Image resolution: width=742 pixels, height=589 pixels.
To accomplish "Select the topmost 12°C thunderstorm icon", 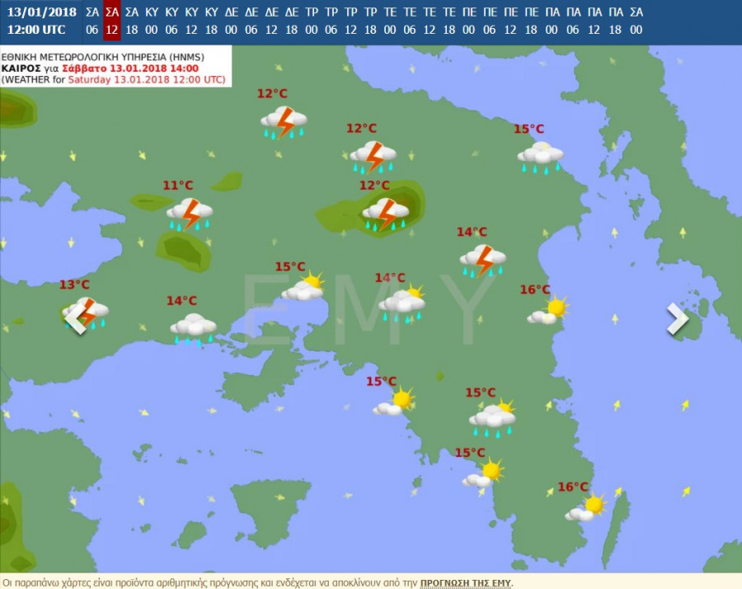I will coord(284,122).
